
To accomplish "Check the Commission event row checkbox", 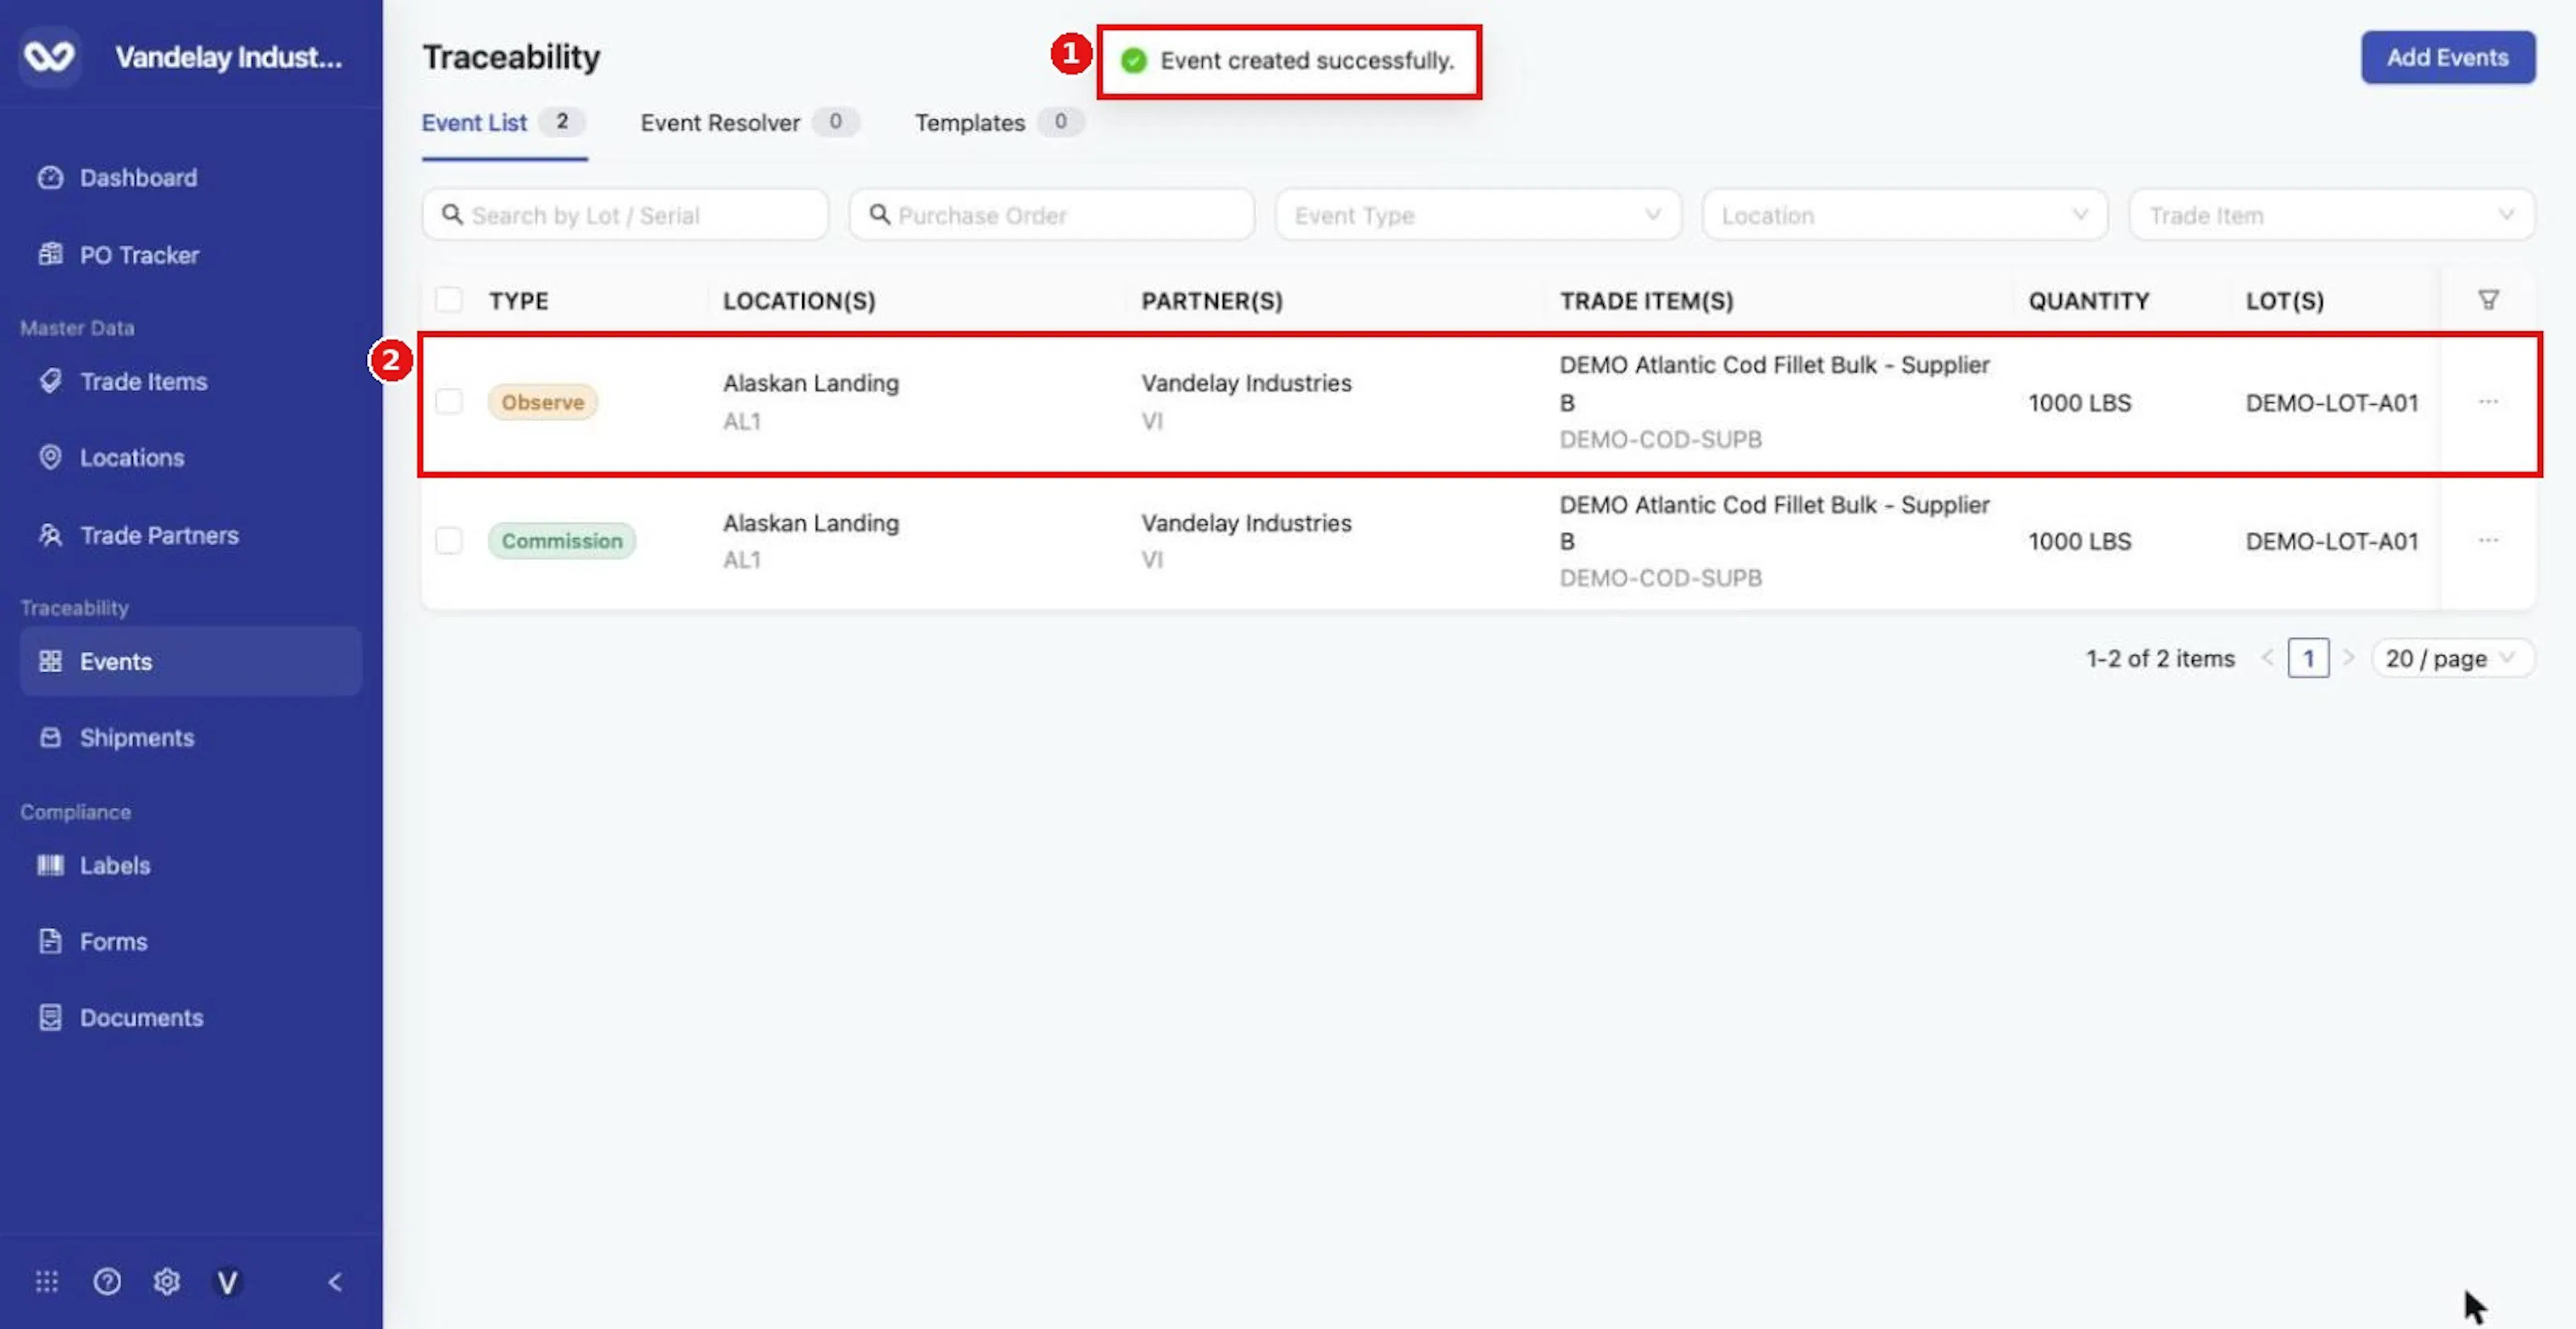I will pos(449,540).
